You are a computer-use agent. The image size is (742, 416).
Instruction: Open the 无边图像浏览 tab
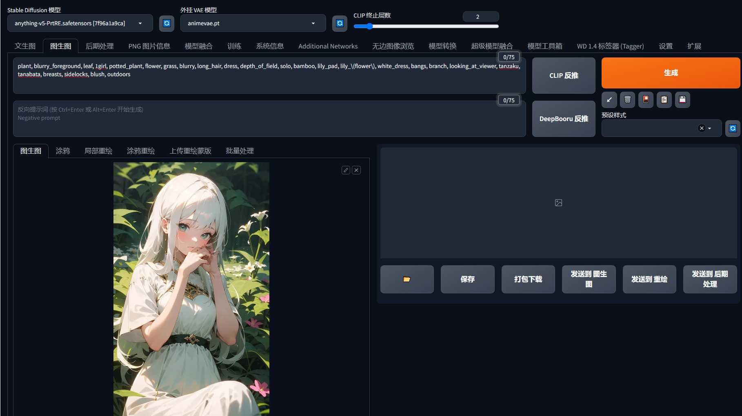393,46
